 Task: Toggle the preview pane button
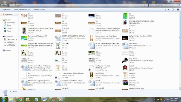click(173, 10)
